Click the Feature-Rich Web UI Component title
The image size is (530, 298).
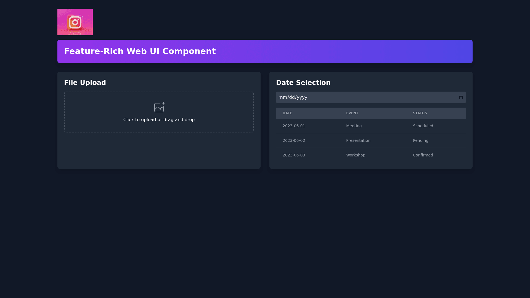(x=140, y=51)
